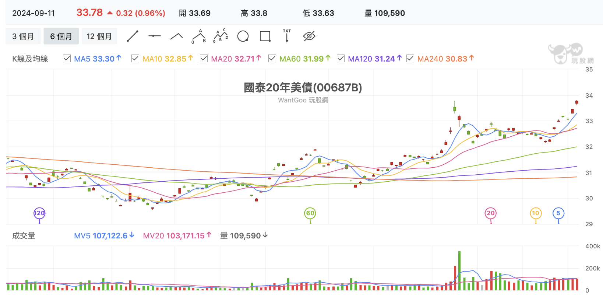This screenshot has height=297, width=603.
Task: Switch chart range to 12 個月
Action: point(99,36)
